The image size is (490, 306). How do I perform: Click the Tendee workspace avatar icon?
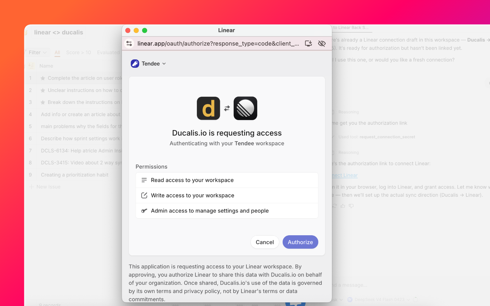[x=135, y=64]
